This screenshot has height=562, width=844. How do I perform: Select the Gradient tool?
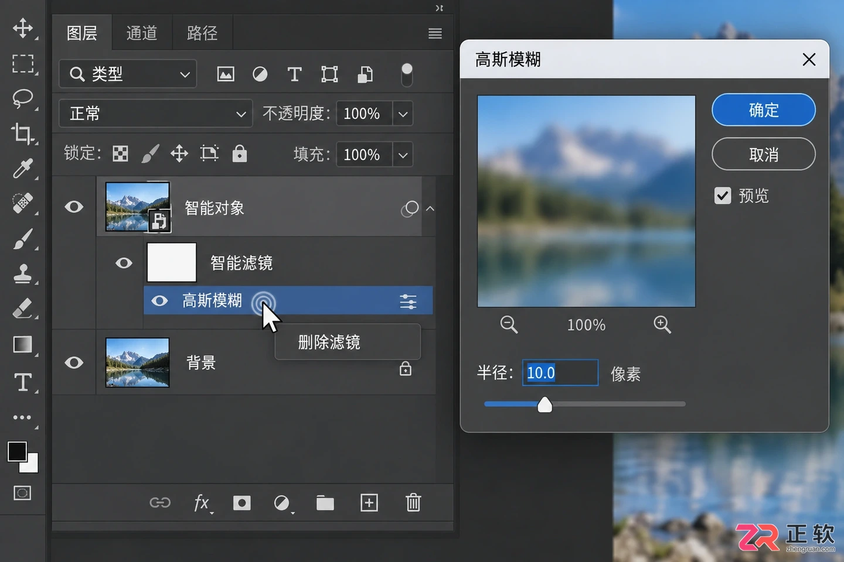[23, 344]
